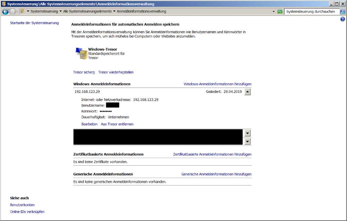The width and height of the screenshot is (347, 221).
Task: Click the Kennwort masked dots
Action: (x=106, y=111)
